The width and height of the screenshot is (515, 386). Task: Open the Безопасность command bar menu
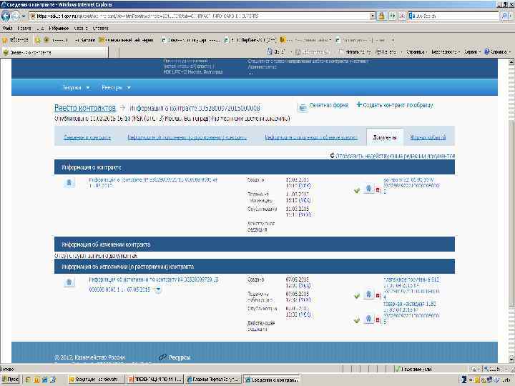pos(446,52)
